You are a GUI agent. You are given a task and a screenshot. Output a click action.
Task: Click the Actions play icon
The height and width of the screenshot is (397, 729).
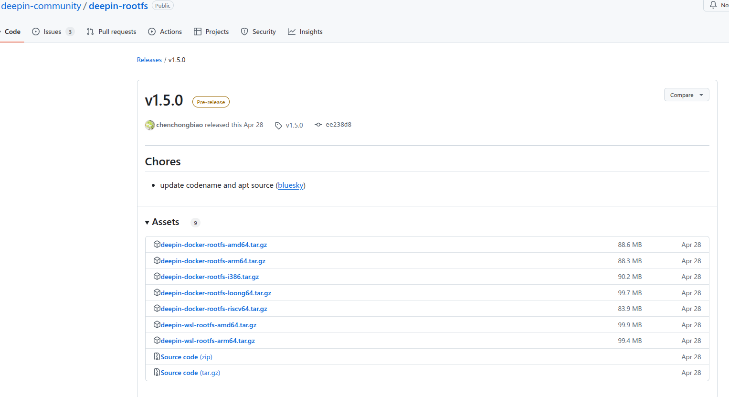[152, 32]
